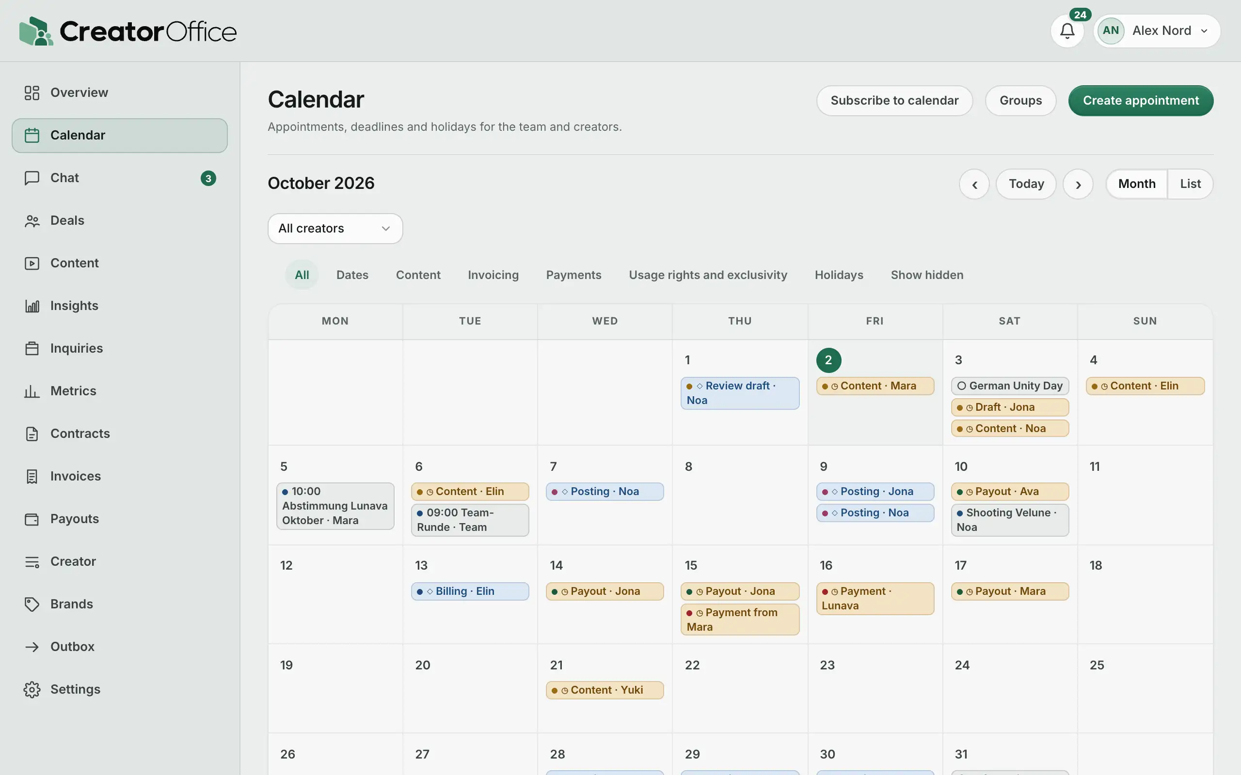This screenshot has width=1241, height=775.
Task: Open the Groups button
Action: point(1020,100)
